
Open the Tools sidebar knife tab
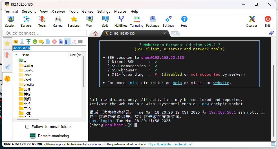pos(7,55)
